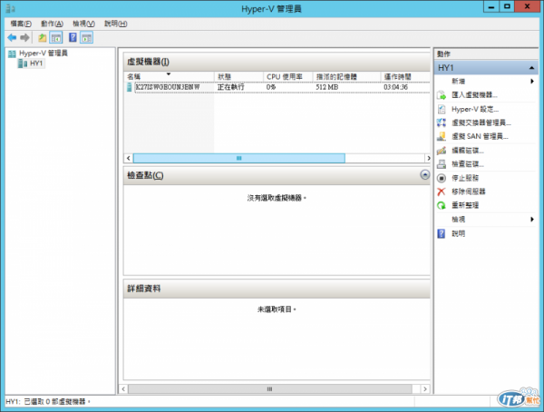Image resolution: width=544 pixels, height=412 pixels.
Task: Click the HY1 server icon in the tree
Action: 23,64
